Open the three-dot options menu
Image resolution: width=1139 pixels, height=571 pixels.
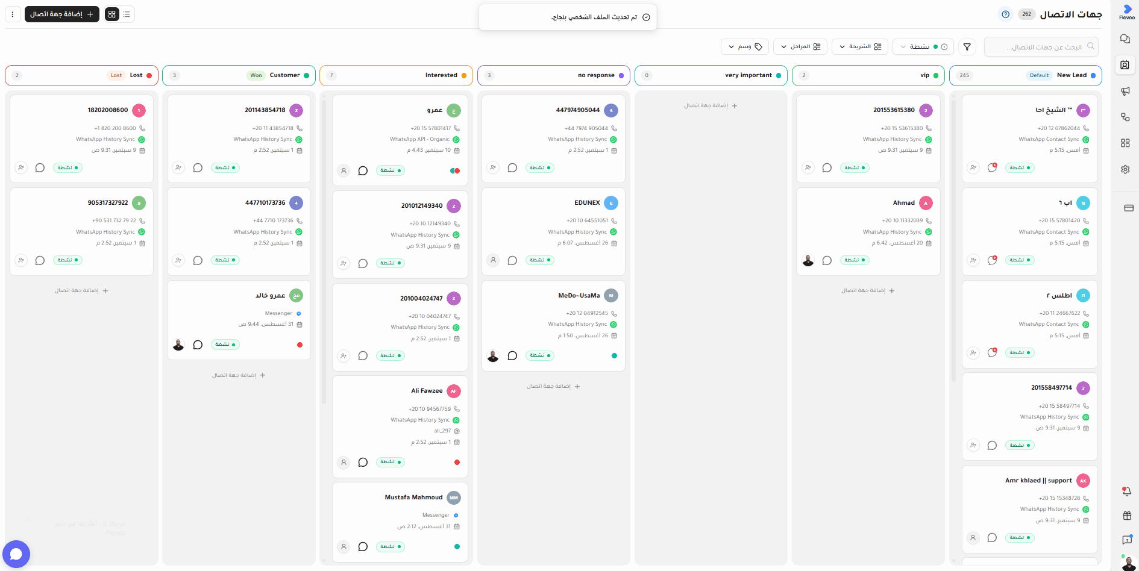click(x=13, y=14)
